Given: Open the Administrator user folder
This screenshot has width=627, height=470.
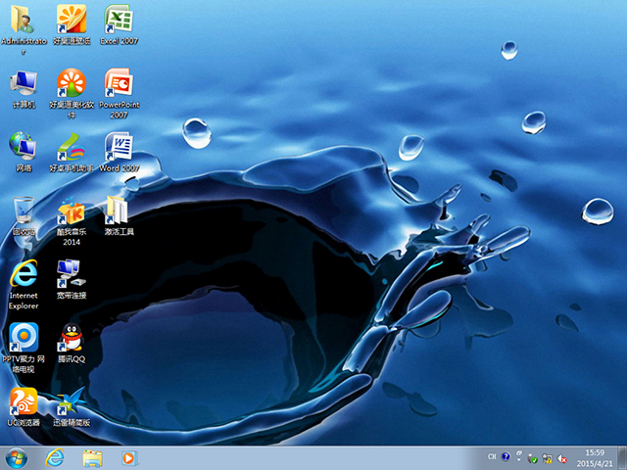Looking at the screenshot, I should click(x=24, y=20).
